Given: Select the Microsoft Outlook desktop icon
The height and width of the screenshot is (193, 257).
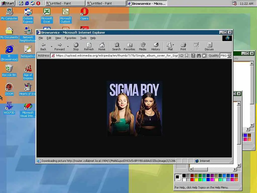Looking at the screenshot, I should pyautogui.click(x=66, y=16).
